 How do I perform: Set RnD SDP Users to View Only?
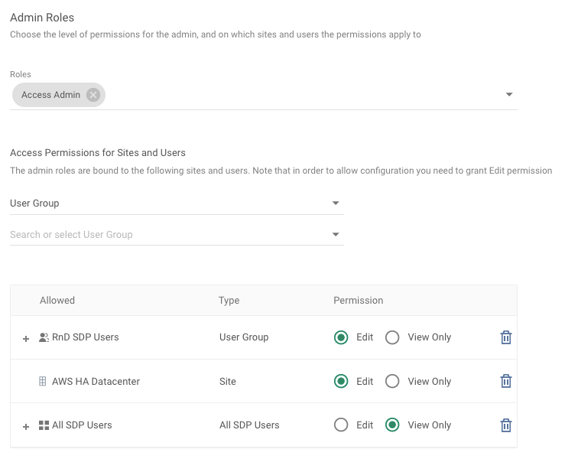click(392, 337)
